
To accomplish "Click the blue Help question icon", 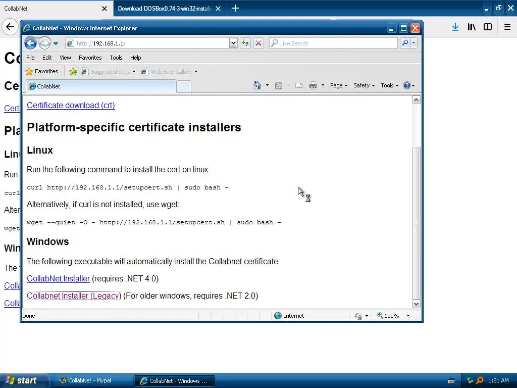I will tap(407, 85).
